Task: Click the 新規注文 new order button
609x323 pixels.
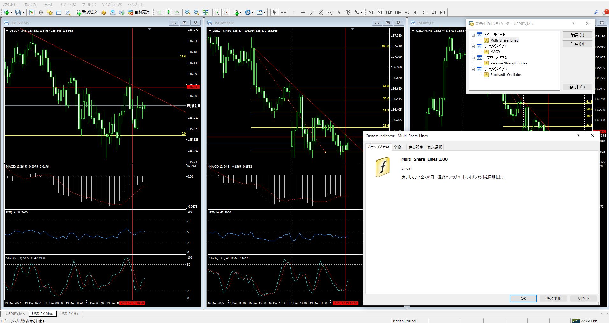Action: 87,12
